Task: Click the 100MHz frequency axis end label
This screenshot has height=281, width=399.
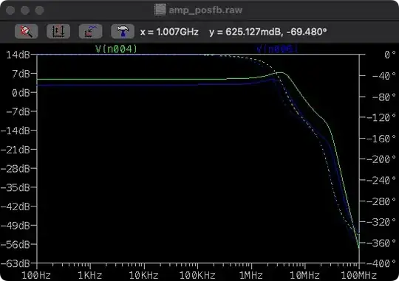Action: click(359, 275)
